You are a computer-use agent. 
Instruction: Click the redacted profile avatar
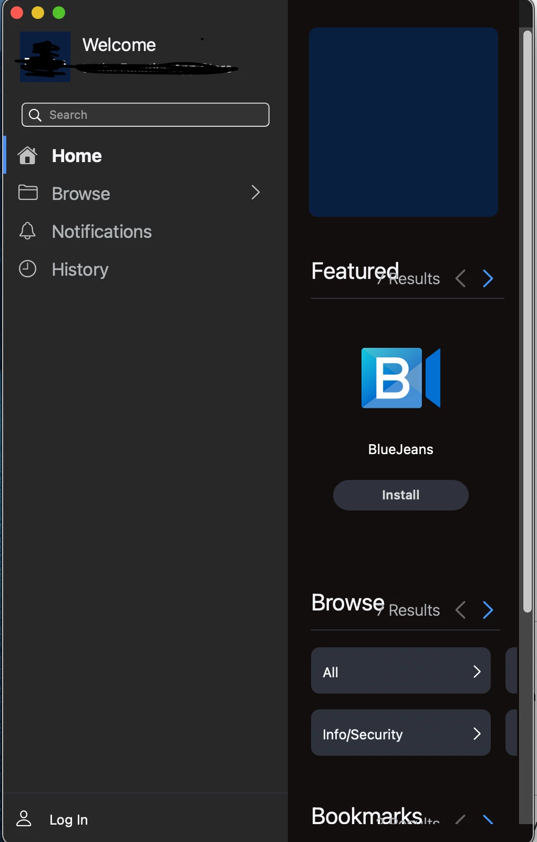pyautogui.click(x=45, y=57)
